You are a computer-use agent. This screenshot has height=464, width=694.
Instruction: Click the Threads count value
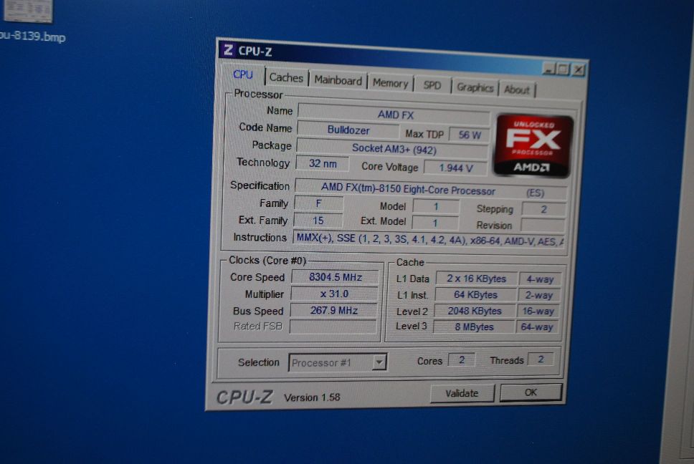541,359
